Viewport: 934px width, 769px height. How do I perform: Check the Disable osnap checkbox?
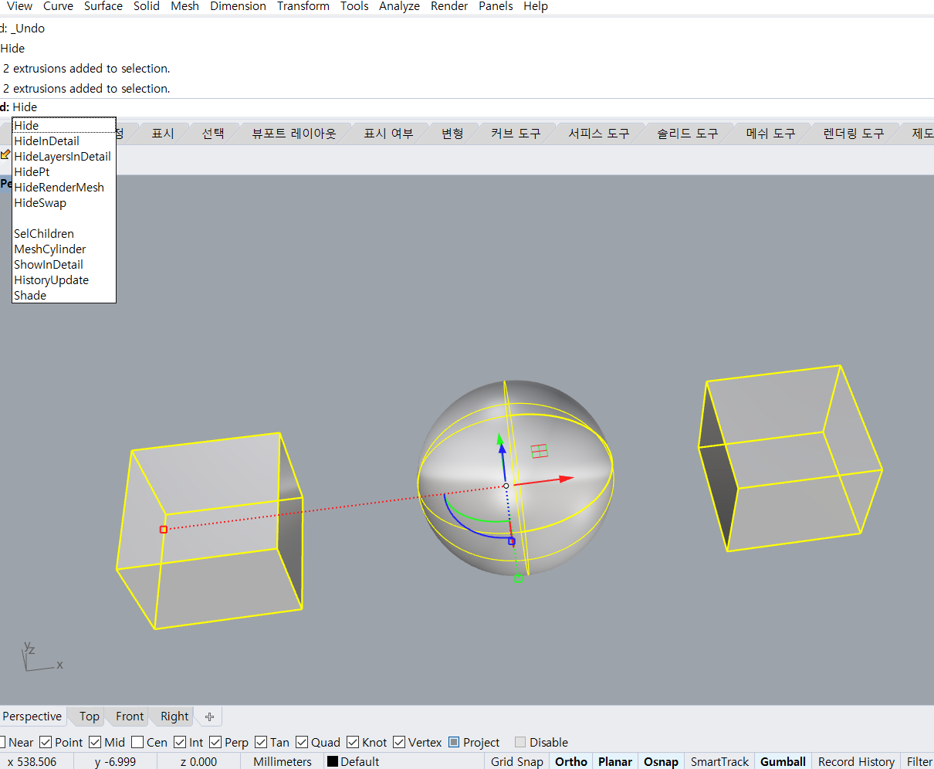coord(520,742)
